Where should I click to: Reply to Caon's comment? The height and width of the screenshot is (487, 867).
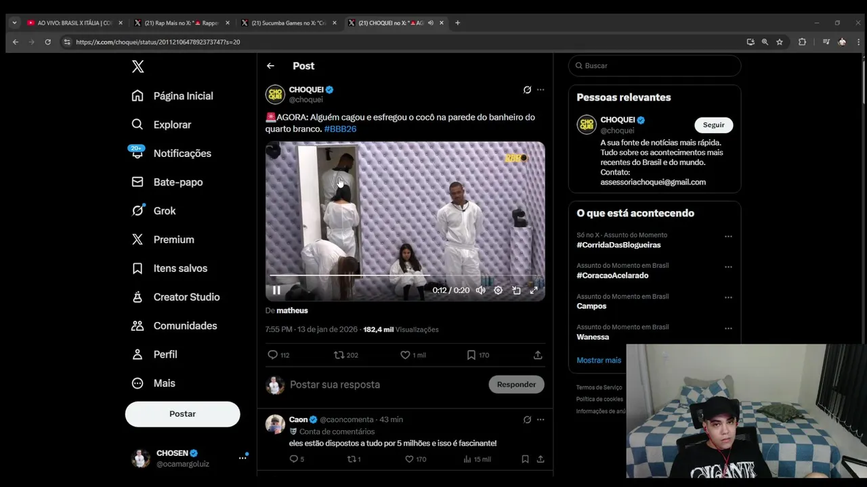[296, 459]
